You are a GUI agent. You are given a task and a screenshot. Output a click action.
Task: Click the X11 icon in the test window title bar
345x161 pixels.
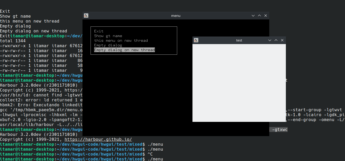tap(196, 40)
